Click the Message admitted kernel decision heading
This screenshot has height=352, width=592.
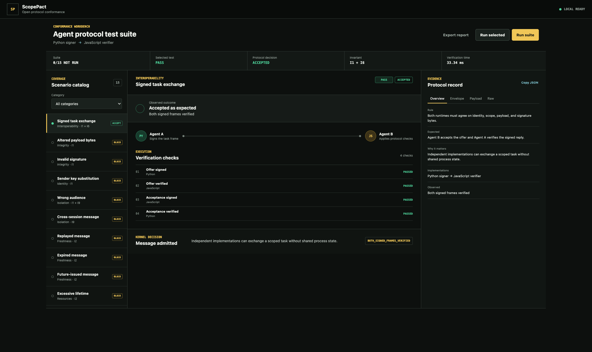pos(156,243)
